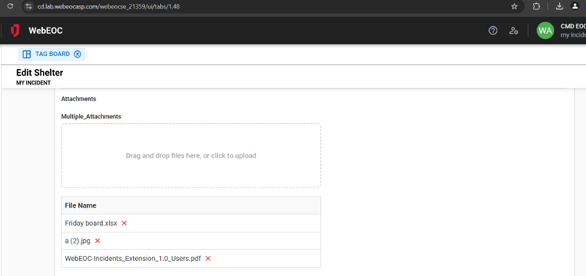Click the Edit Shelter heading
This screenshot has width=586, height=276.
tap(40, 73)
